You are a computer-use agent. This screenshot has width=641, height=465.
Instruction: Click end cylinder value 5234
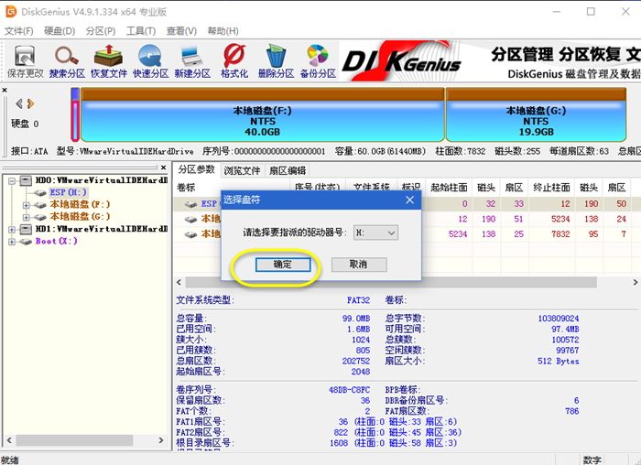coord(560,219)
